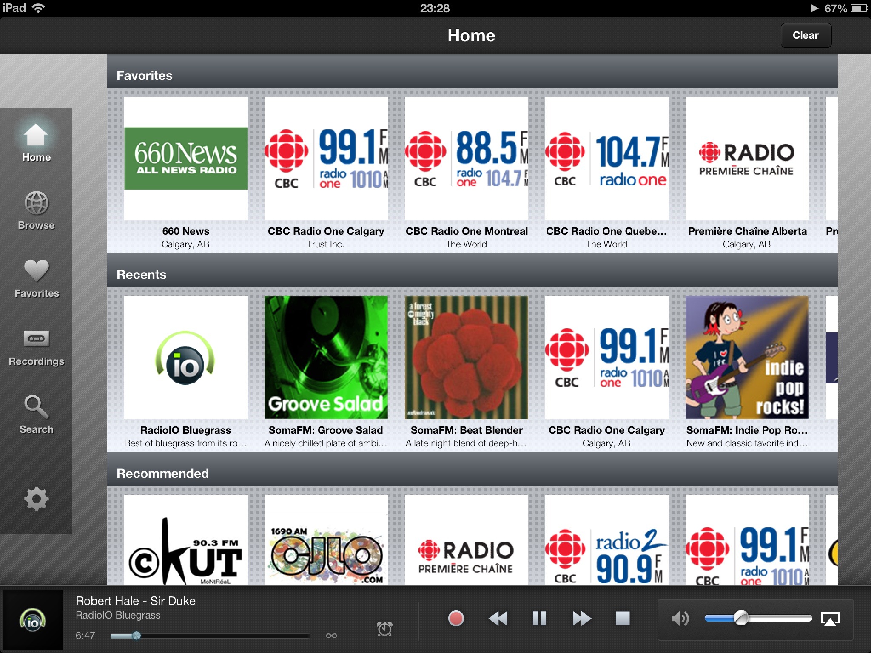Select the 660 News station thumbnail
The height and width of the screenshot is (653, 871).
(186, 158)
